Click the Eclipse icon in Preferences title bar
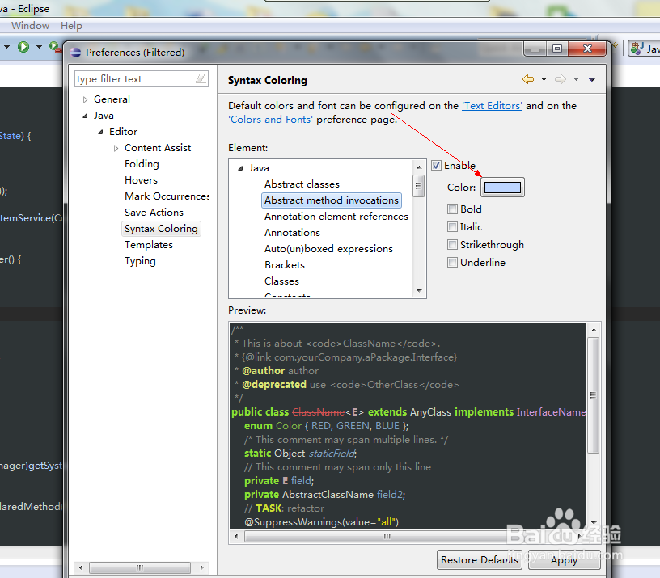660x578 pixels. pyautogui.click(x=76, y=53)
